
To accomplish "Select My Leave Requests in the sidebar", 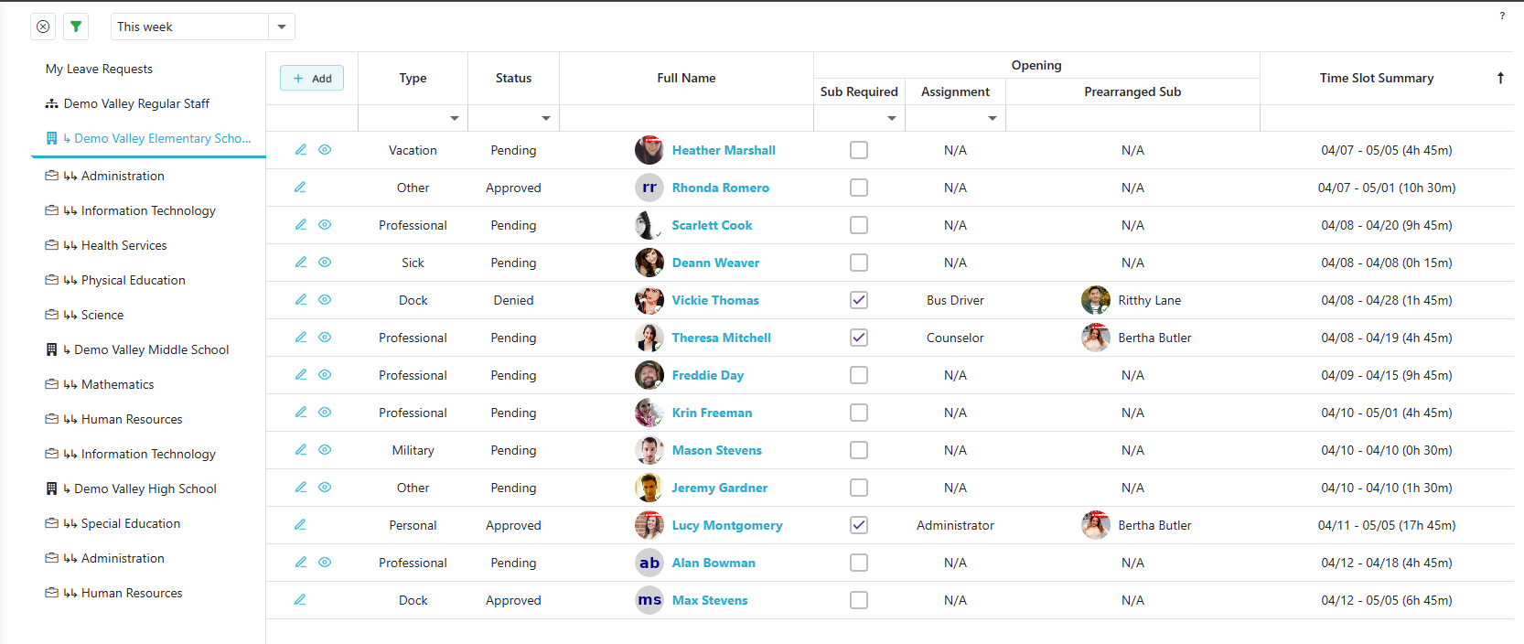I will pyautogui.click(x=99, y=69).
